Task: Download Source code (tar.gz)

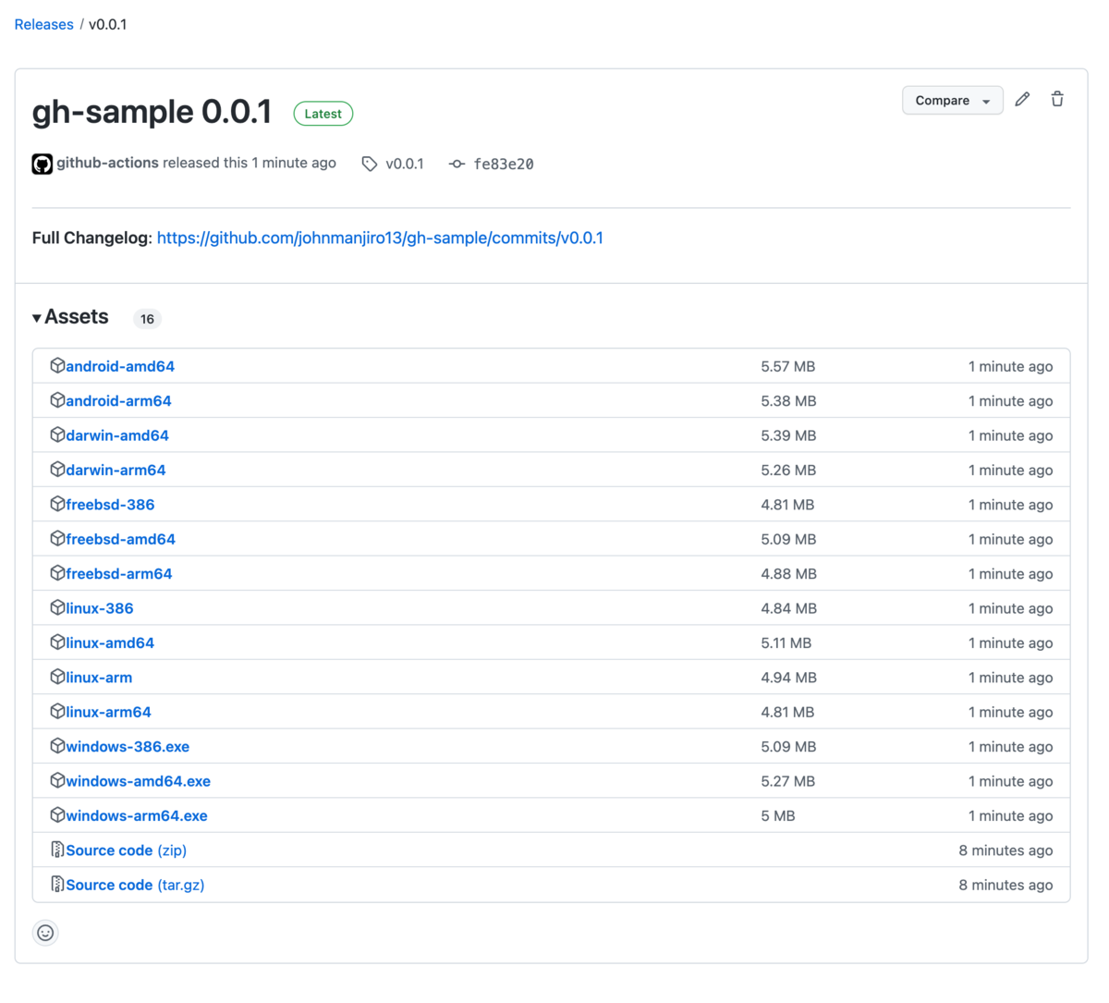Action: (x=135, y=885)
